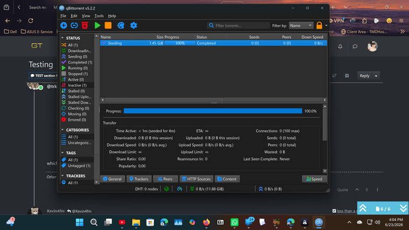Switch to the Trackers tab

139,179
